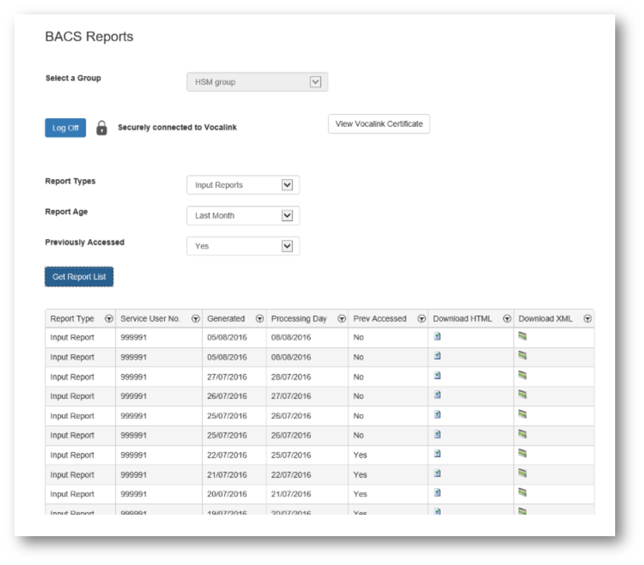Expand the Select a Group dropdown
Screen dimensions: 644x565
point(315,82)
